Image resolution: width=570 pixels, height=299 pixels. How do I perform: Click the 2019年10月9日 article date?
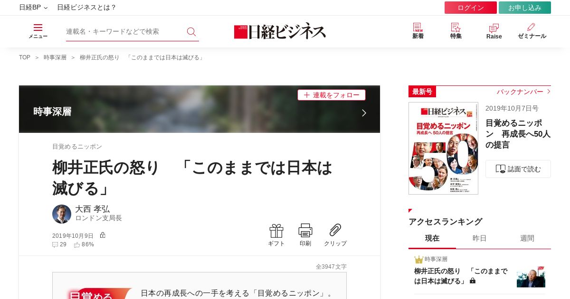[73, 236]
